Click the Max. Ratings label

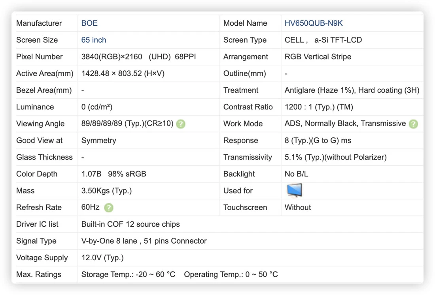39,274
